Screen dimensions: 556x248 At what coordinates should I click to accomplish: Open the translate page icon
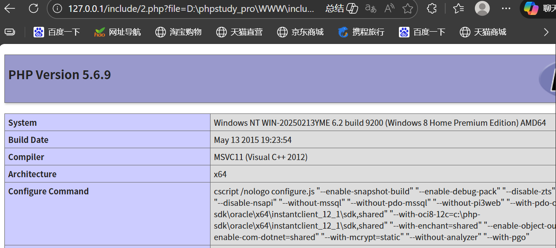[x=371, y=8]
